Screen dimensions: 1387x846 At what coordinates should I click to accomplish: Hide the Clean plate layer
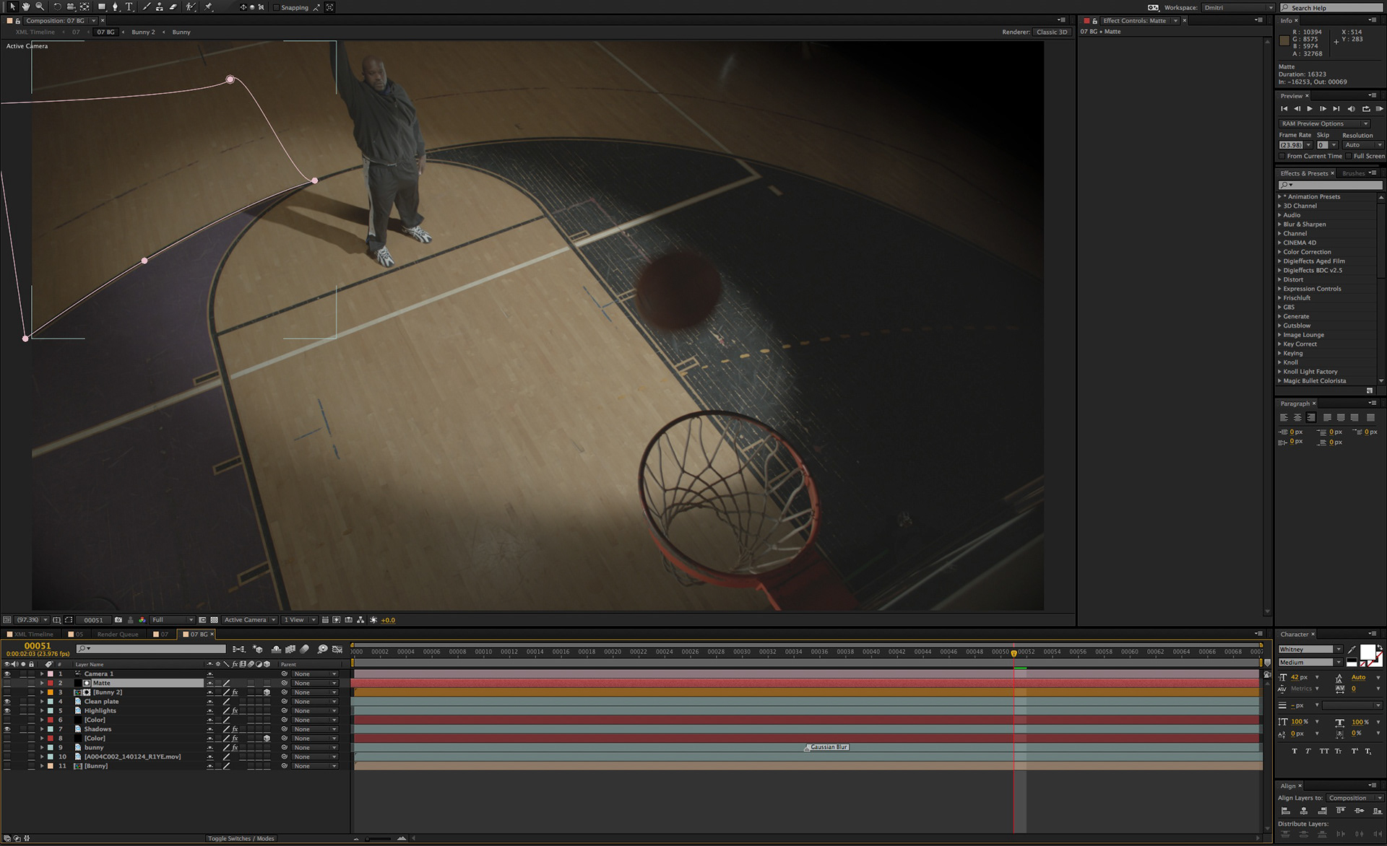(x=7, y=702)
